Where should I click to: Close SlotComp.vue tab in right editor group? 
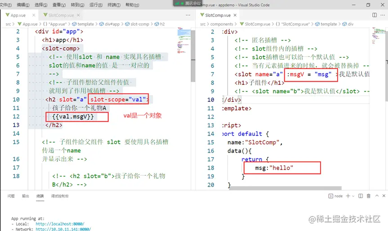[x=235, y=15]
